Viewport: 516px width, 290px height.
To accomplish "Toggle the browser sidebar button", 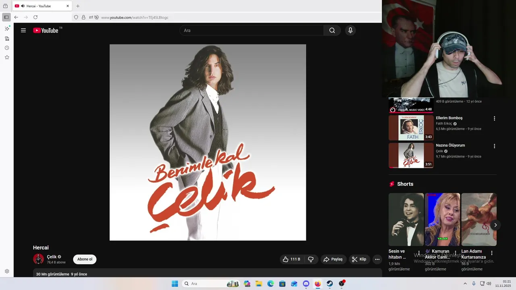I will [6, 17].
